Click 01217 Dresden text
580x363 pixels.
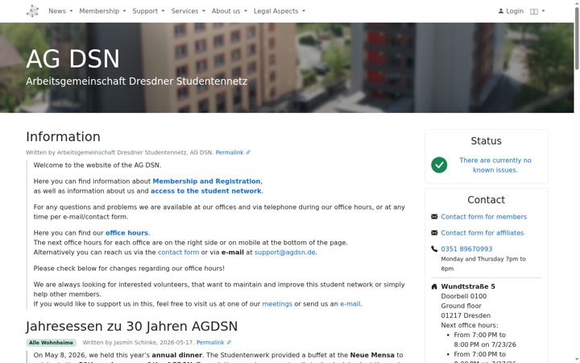pos(466,315)
